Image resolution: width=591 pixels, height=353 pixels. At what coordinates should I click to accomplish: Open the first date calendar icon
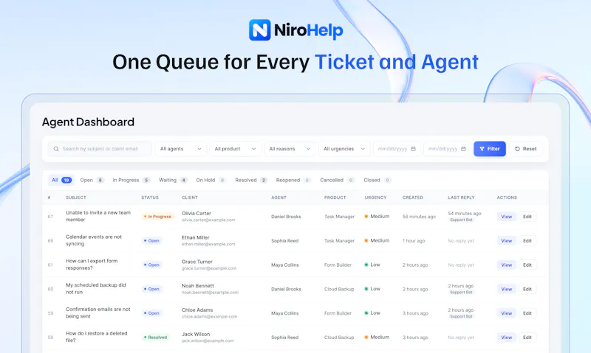tap(413, 149)
